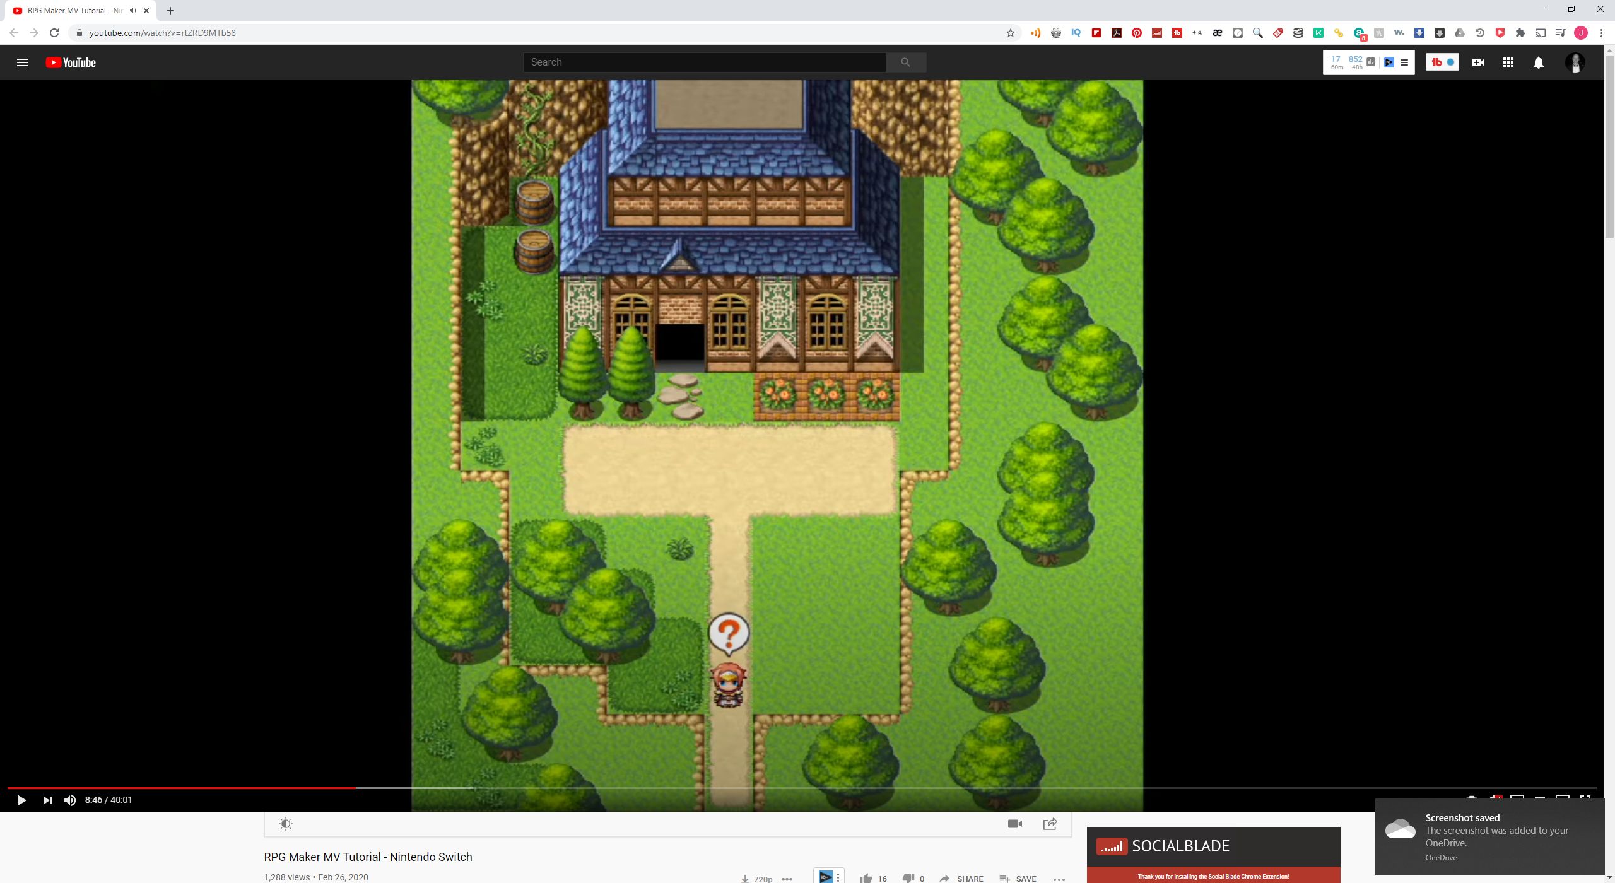Viewport: 1615px width, 883px height.
Task: Open the Chrome three-dot menu
Action: click(x=1601, y=33)
